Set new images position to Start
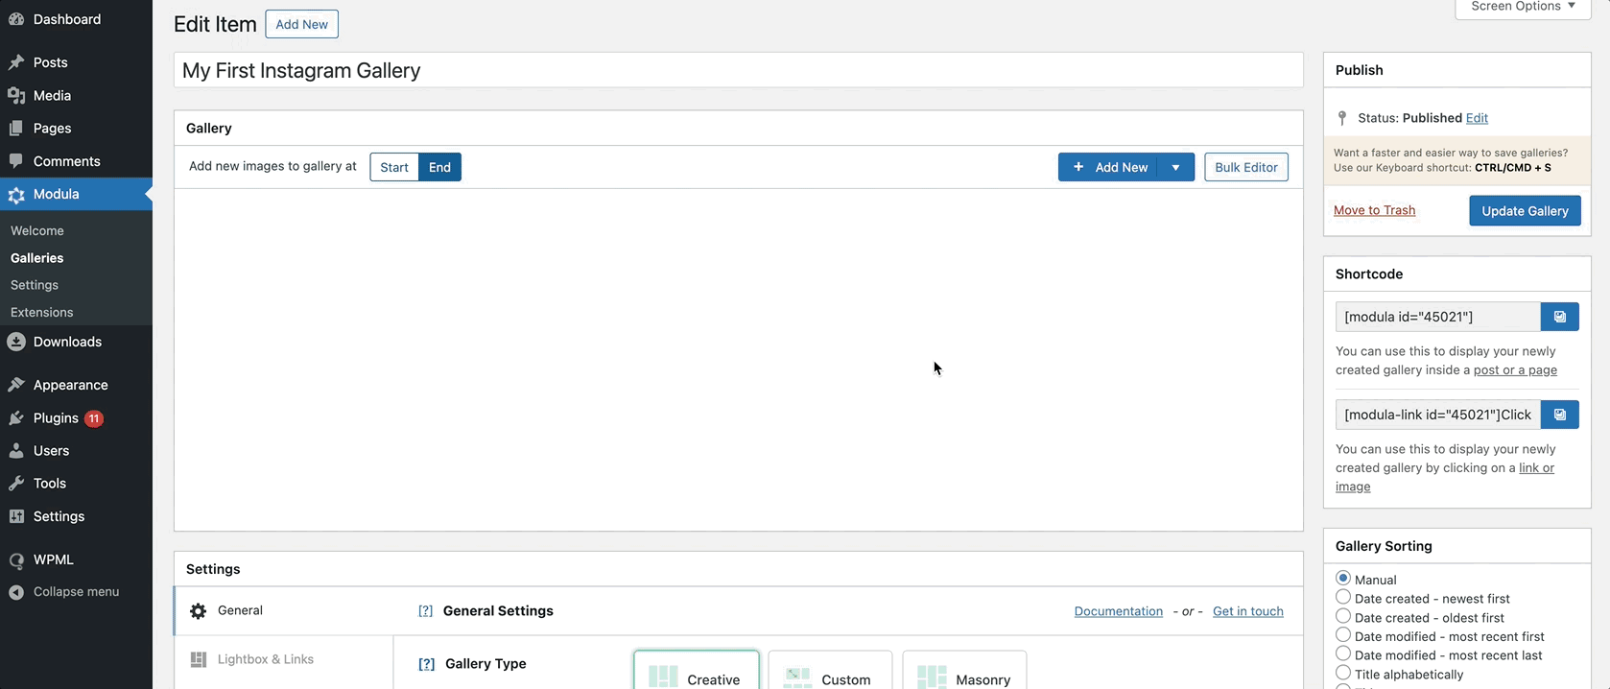 [x=393, y=167]
